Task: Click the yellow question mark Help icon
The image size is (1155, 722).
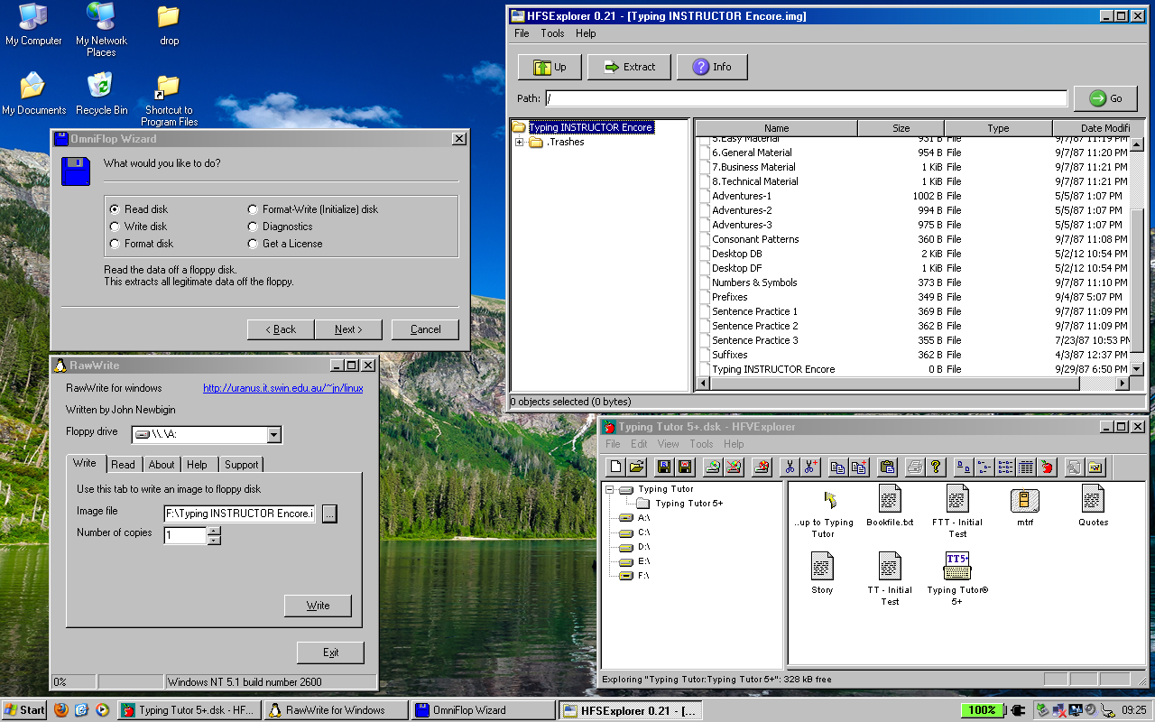Action: click(935, 467)
